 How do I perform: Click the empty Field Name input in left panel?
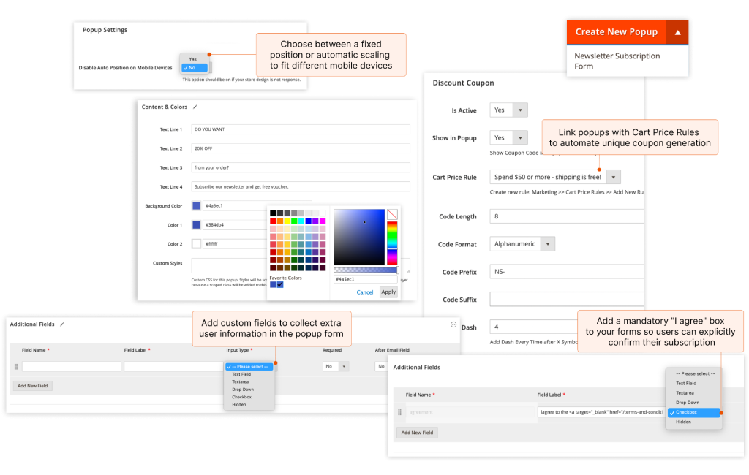[x=72, y=367]
